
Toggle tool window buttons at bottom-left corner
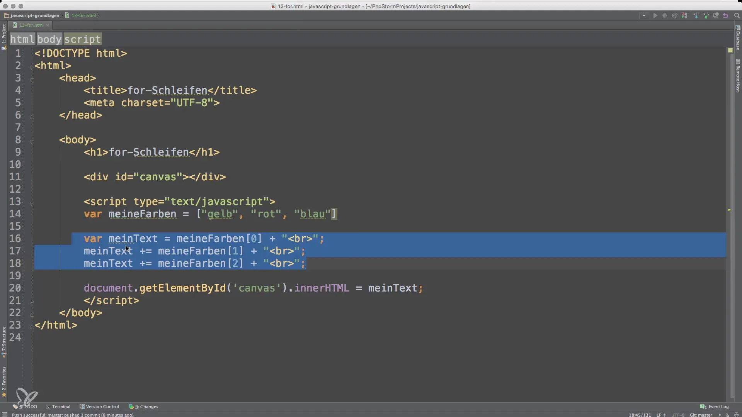(x=5, y=415)
